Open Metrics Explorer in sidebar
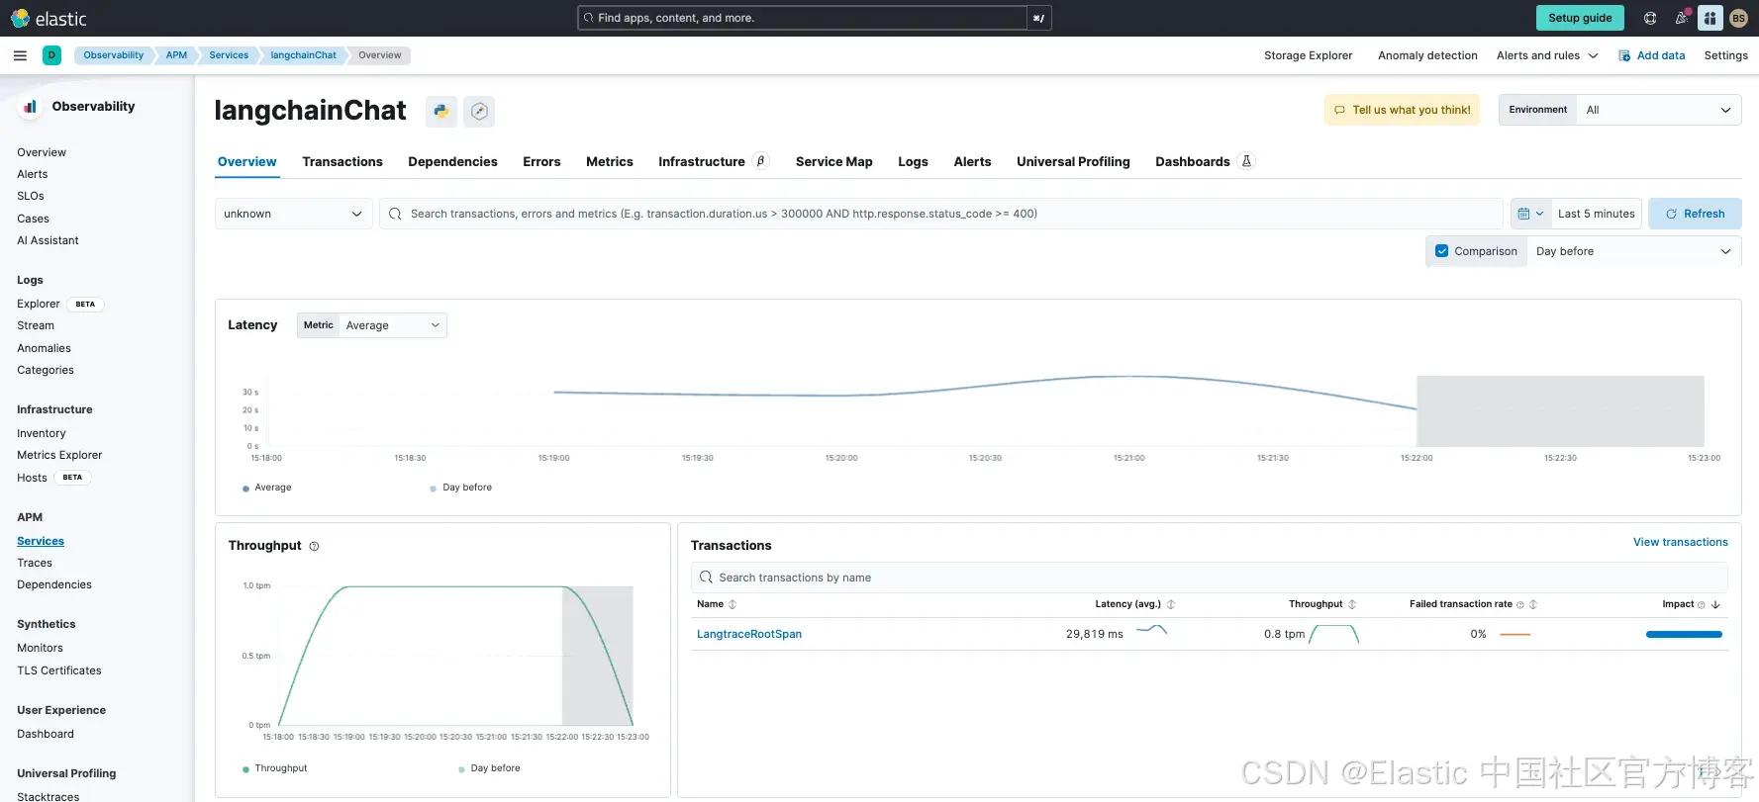This screenshot has width=1759, height=802. click(x=59, y=455)
